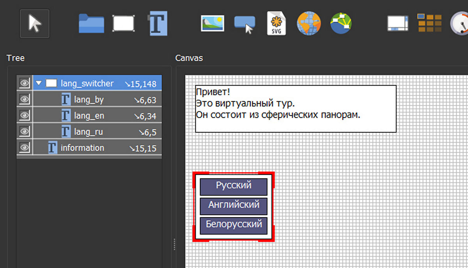This screenshot has height=268, width=468.
Task: Click the scroll area window tool
Action: (398, 23)
